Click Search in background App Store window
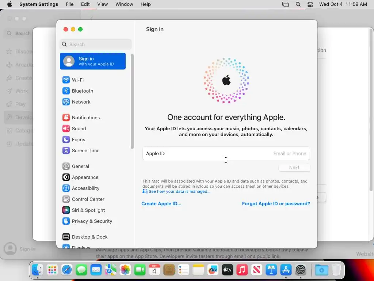374x281 pixels. point(18,33)
